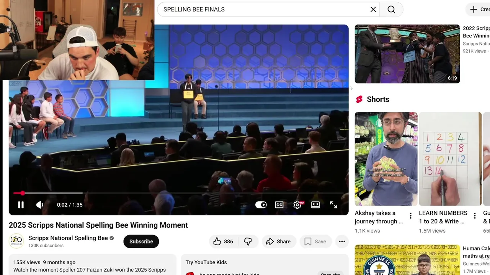
Task: Open the video settings gear
Action: pos(297,205)
